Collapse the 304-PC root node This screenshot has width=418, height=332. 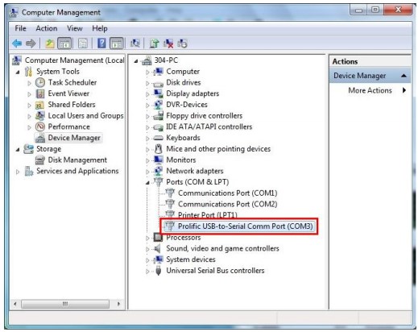136,61
